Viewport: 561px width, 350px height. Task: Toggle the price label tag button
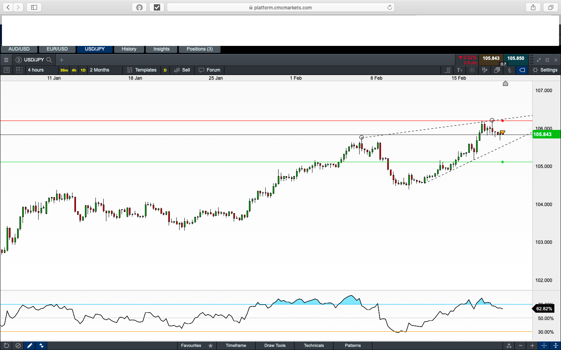522,70
